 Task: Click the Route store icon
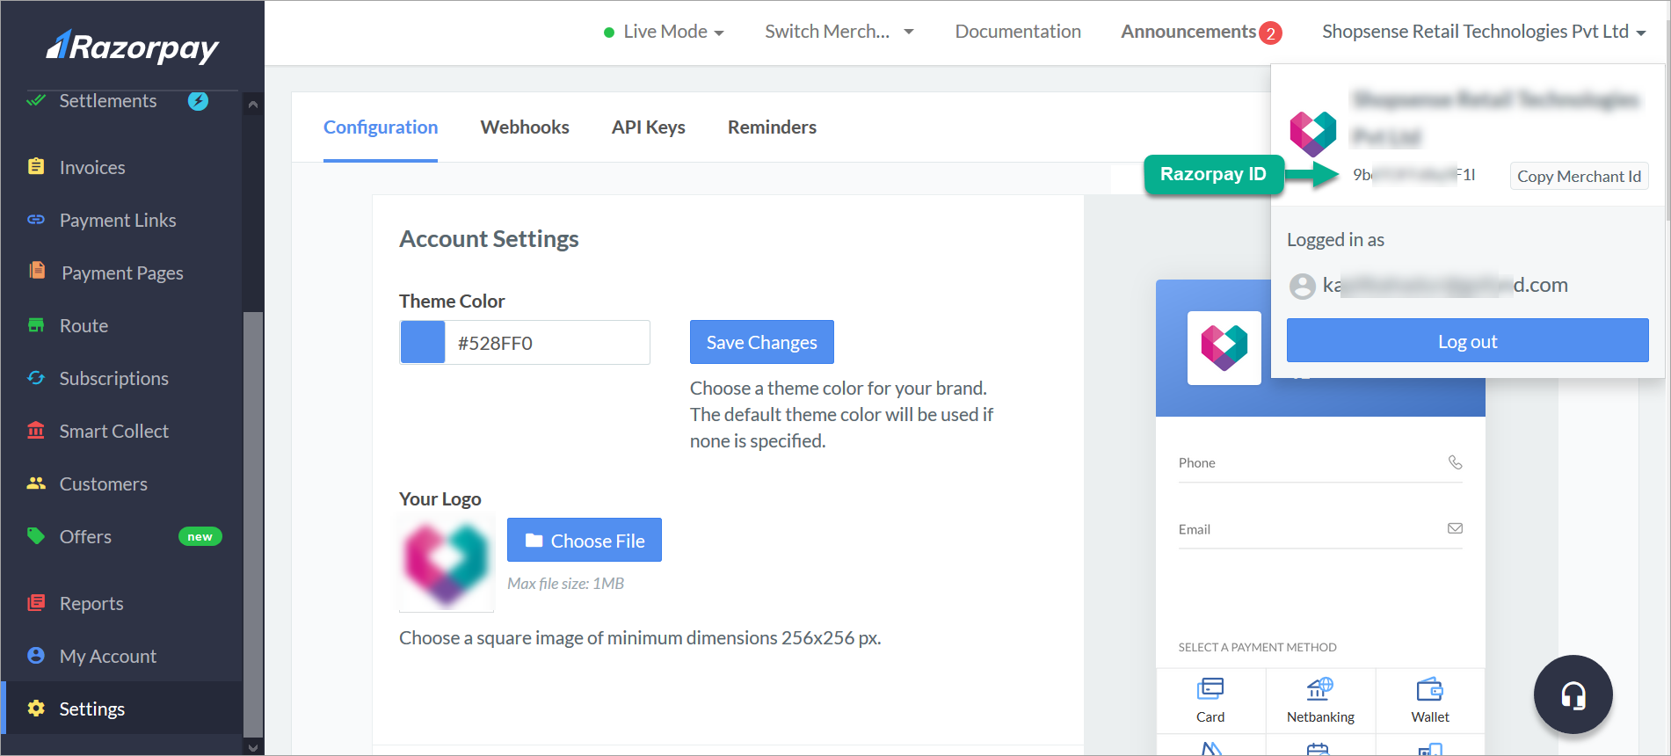point(36,325)
